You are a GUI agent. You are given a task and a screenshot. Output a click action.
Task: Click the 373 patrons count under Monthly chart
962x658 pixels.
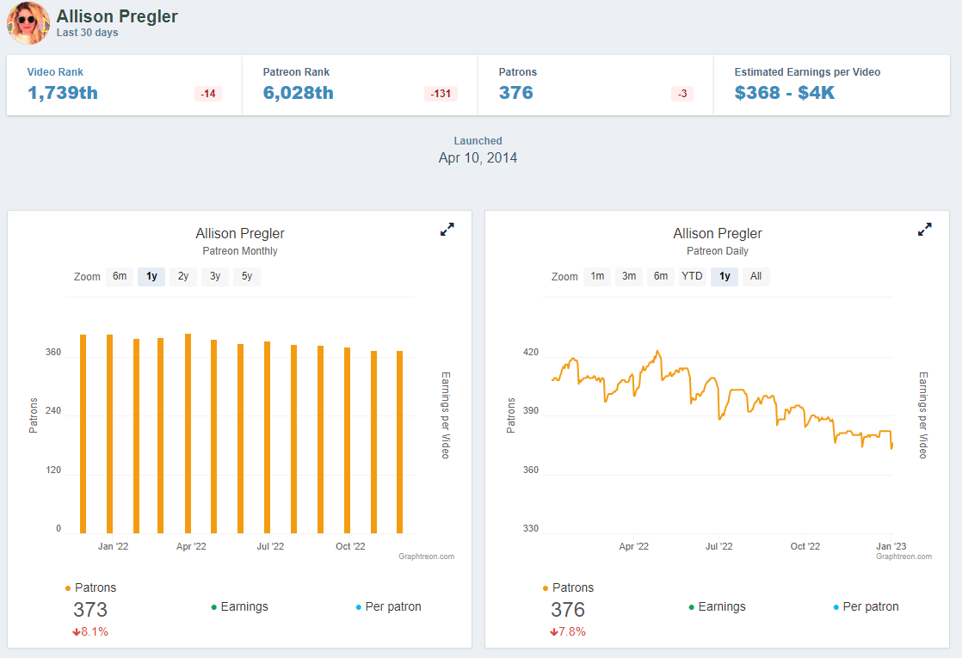pyautogui.click(x=90, y=610)
